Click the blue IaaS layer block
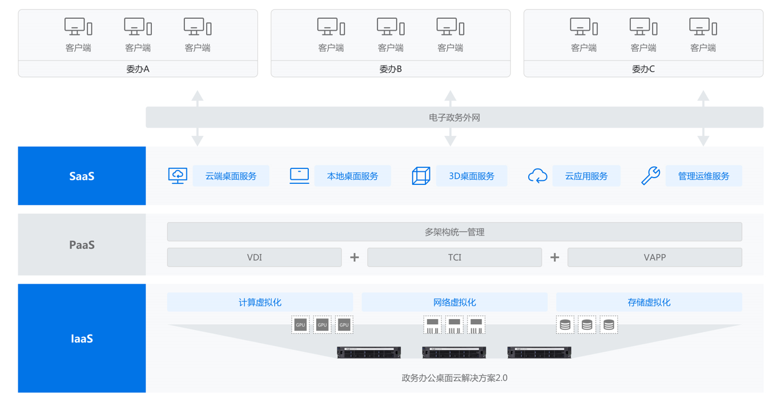 click(82, 338)
